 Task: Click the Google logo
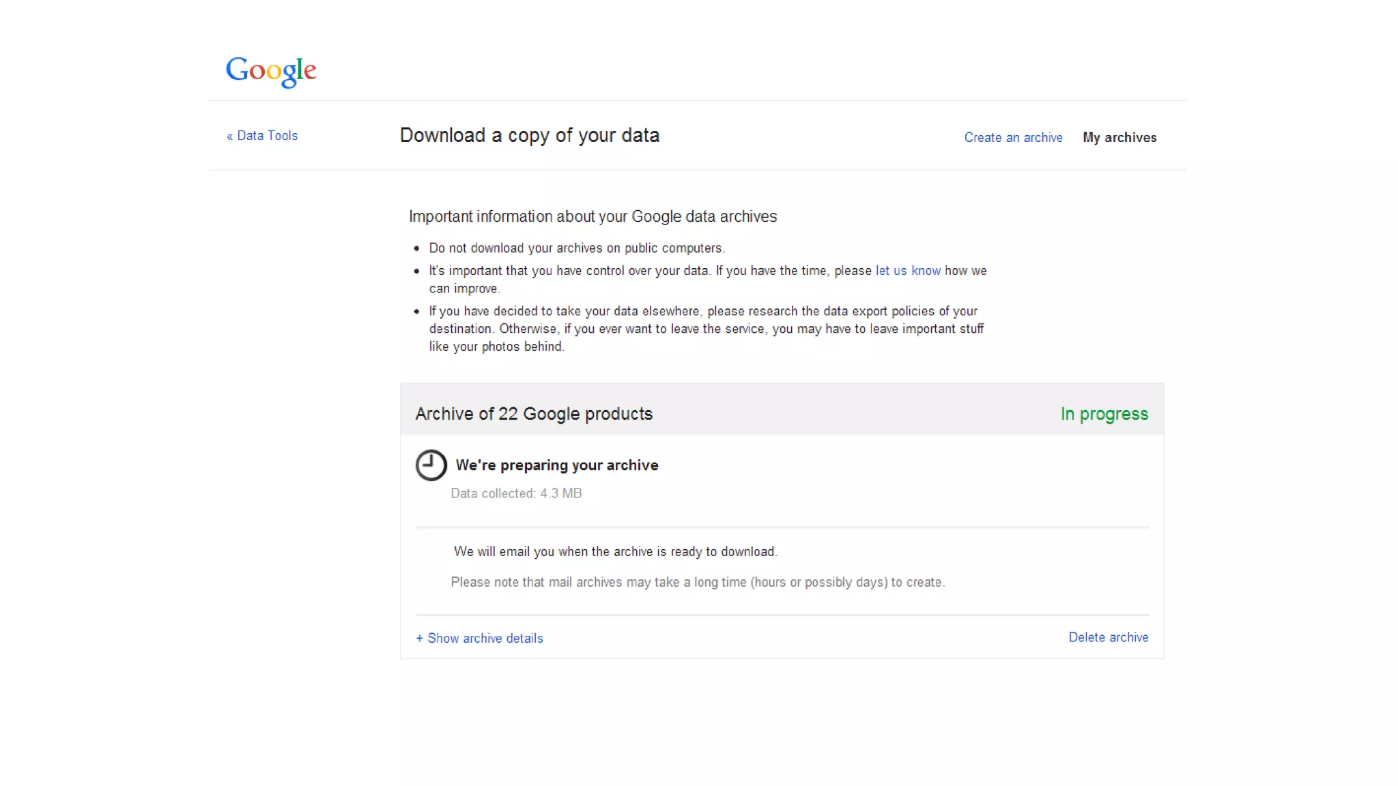(x=271, y=70)
